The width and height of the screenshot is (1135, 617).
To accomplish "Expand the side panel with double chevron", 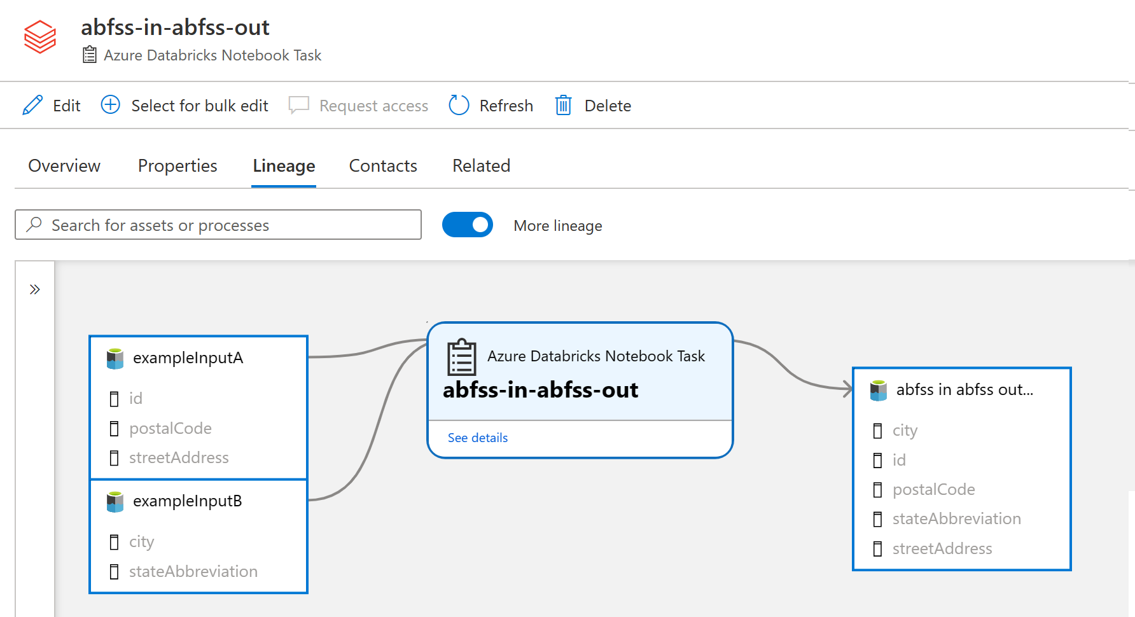I will (x=35, y=289).
